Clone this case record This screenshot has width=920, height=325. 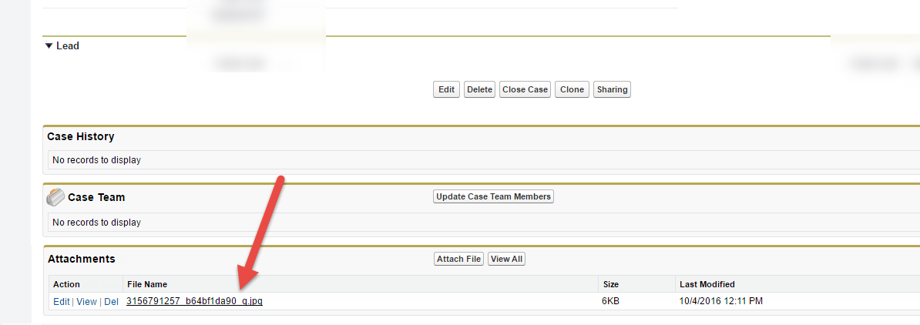(572, 90)
